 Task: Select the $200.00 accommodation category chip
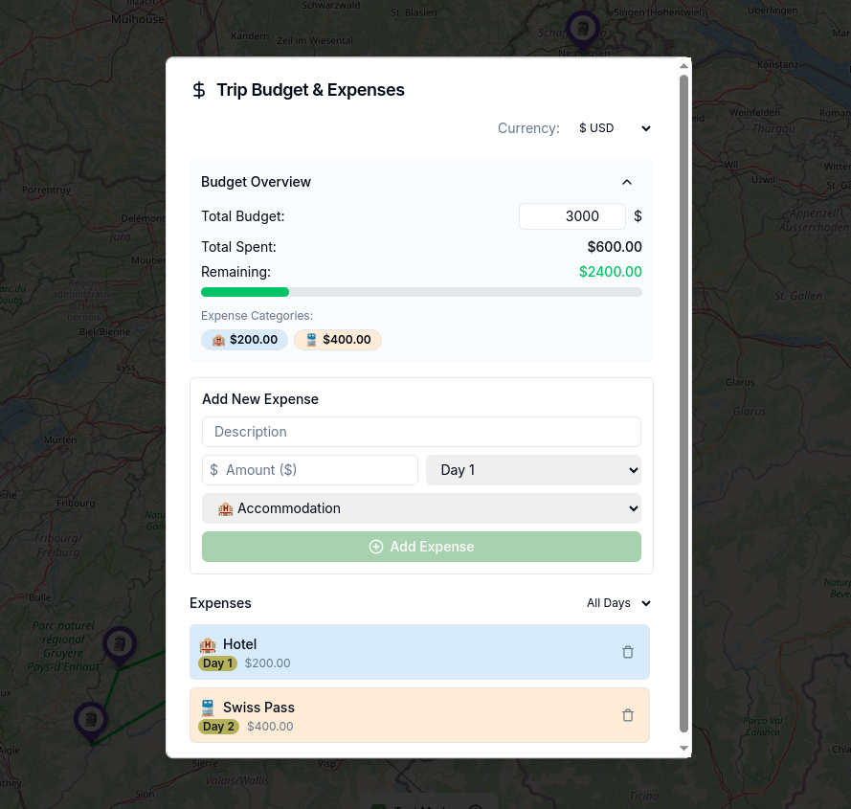click(x=244, y=340)
